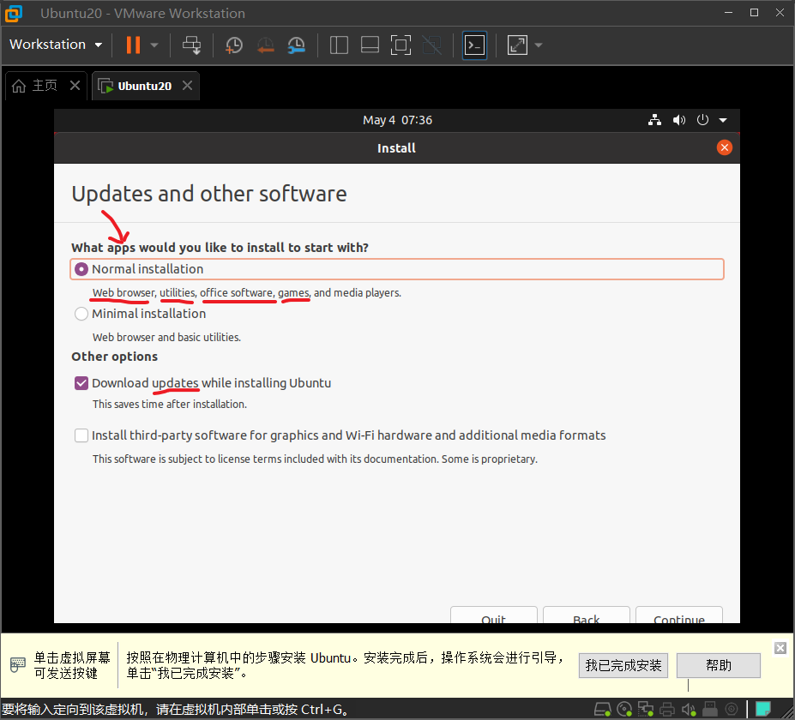Click the license terms proprietary software note
This screenshot has width=795, height=720.
(315, 459)
